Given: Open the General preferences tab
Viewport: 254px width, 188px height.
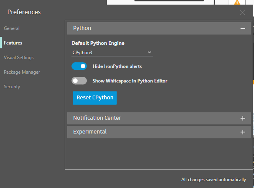Looking at the screenshot, I should (x=12, y=28).
